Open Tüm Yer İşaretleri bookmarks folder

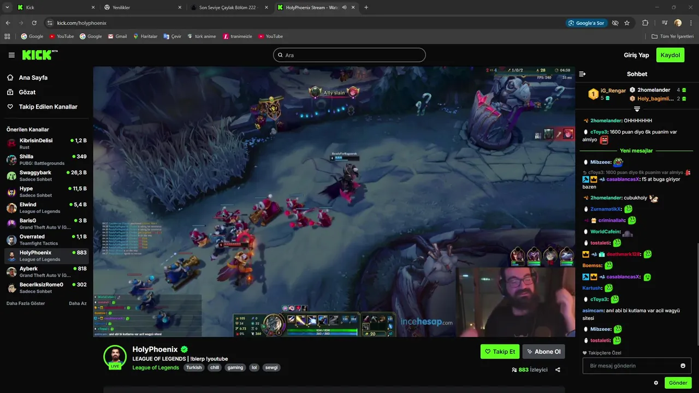coord(673,37)
